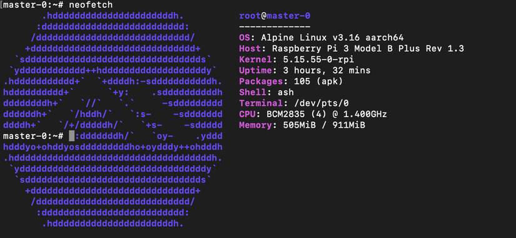Click the Memory 505MiB / 911MiB value
The width and height of the screenshot is (516, 238).
[x=324, y=125]
